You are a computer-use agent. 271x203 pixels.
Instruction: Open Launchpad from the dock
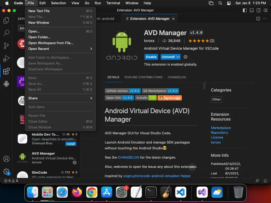47,192
